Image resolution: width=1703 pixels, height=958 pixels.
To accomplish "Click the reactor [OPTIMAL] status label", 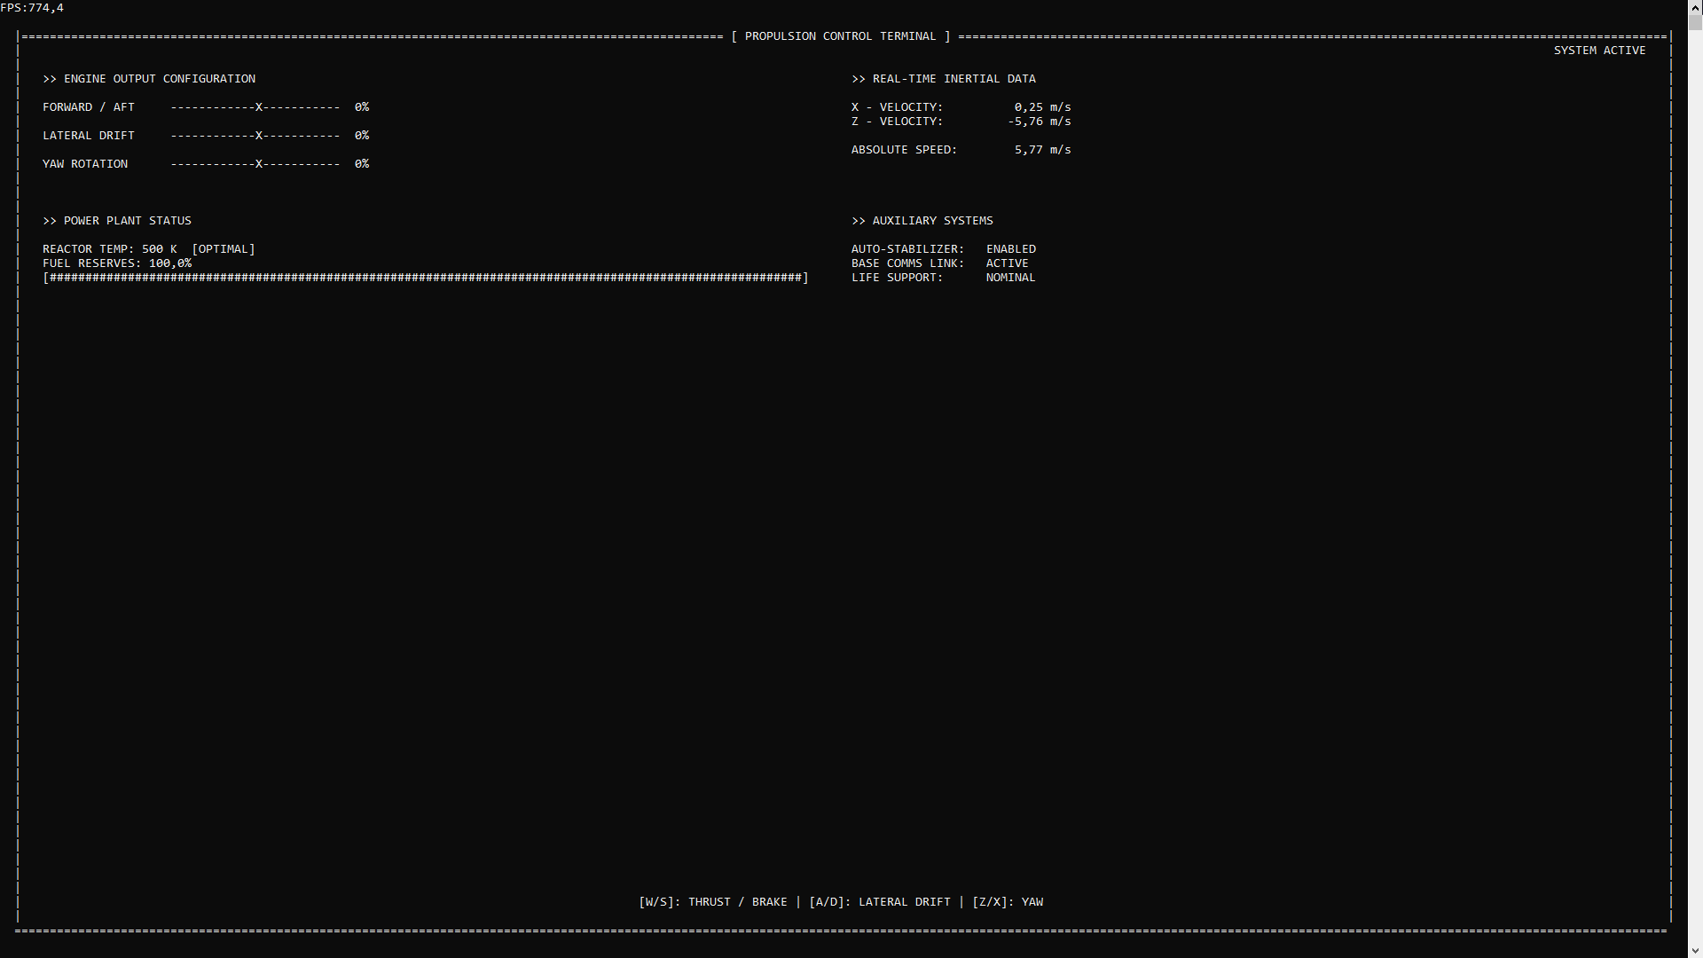I will (224, 249).
